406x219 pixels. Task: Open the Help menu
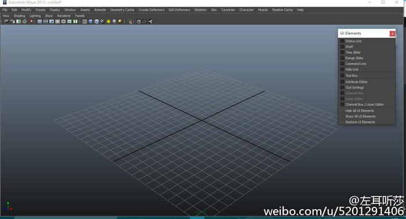pyautogui.click(x=300, y=10)
